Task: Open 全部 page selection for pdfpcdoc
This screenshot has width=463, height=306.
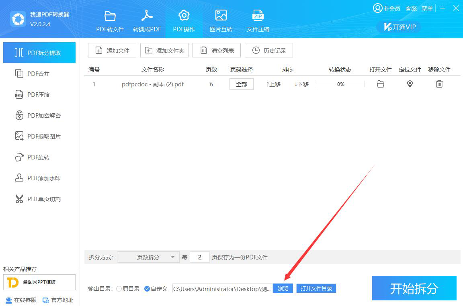Action: [x=242, y=84]
